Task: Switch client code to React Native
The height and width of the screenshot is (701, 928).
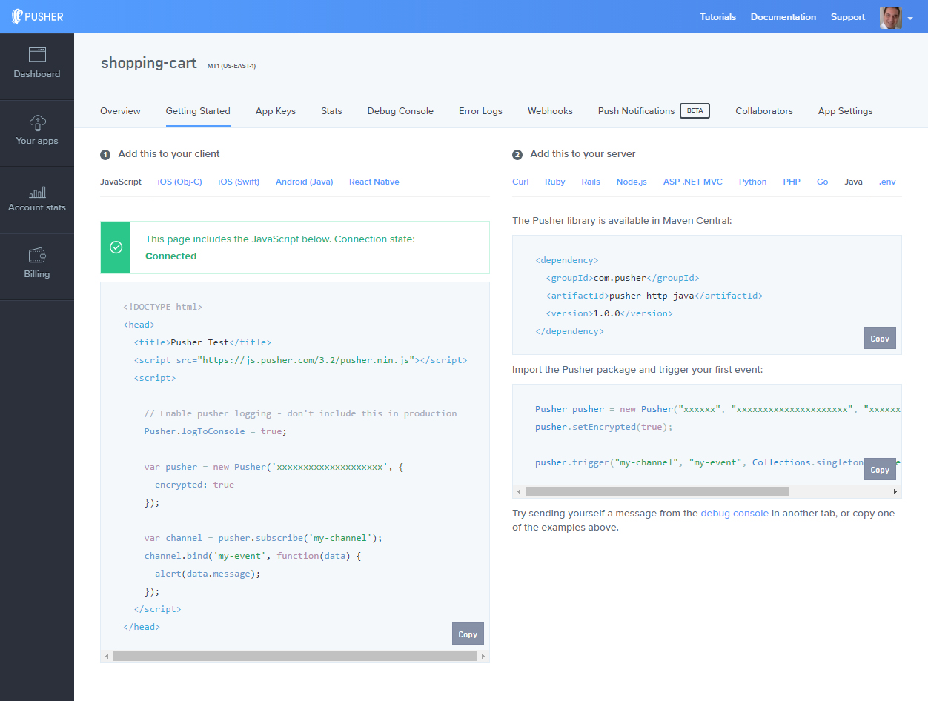Action: click(x=374, y=182)
